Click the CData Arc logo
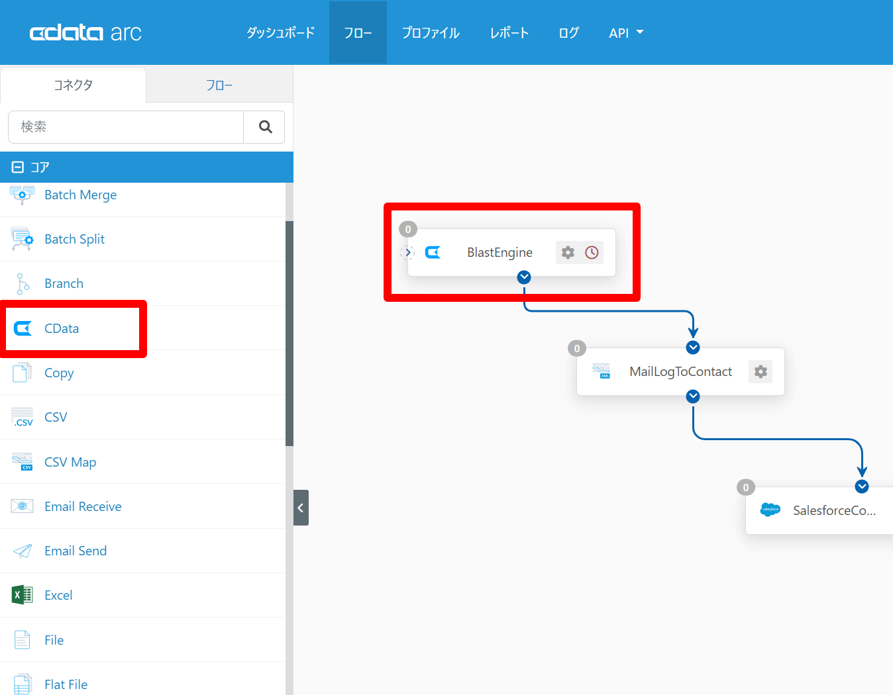Viewport: 893px width, 695px height. click(x=85, y=33)
